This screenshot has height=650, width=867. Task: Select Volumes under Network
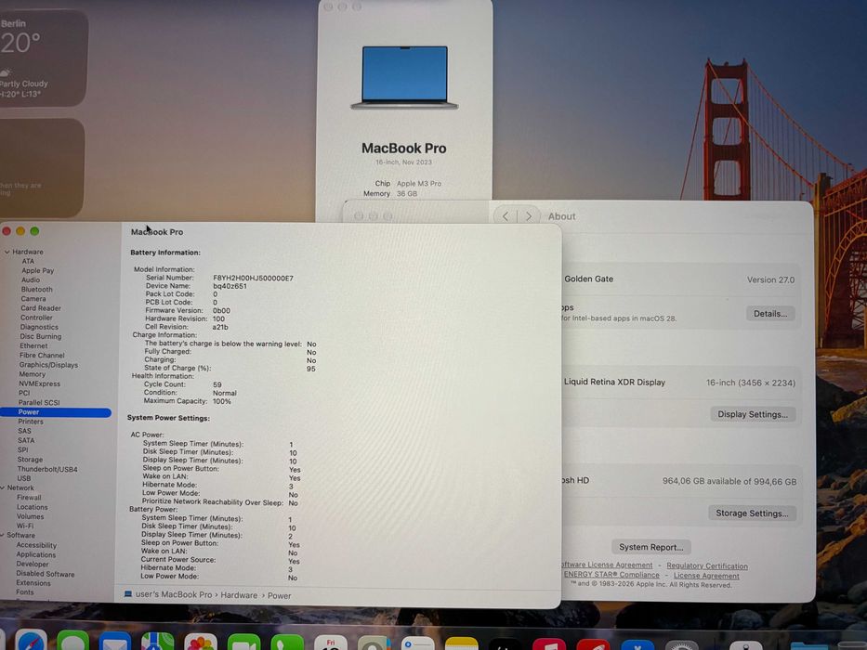pos(30,516)
